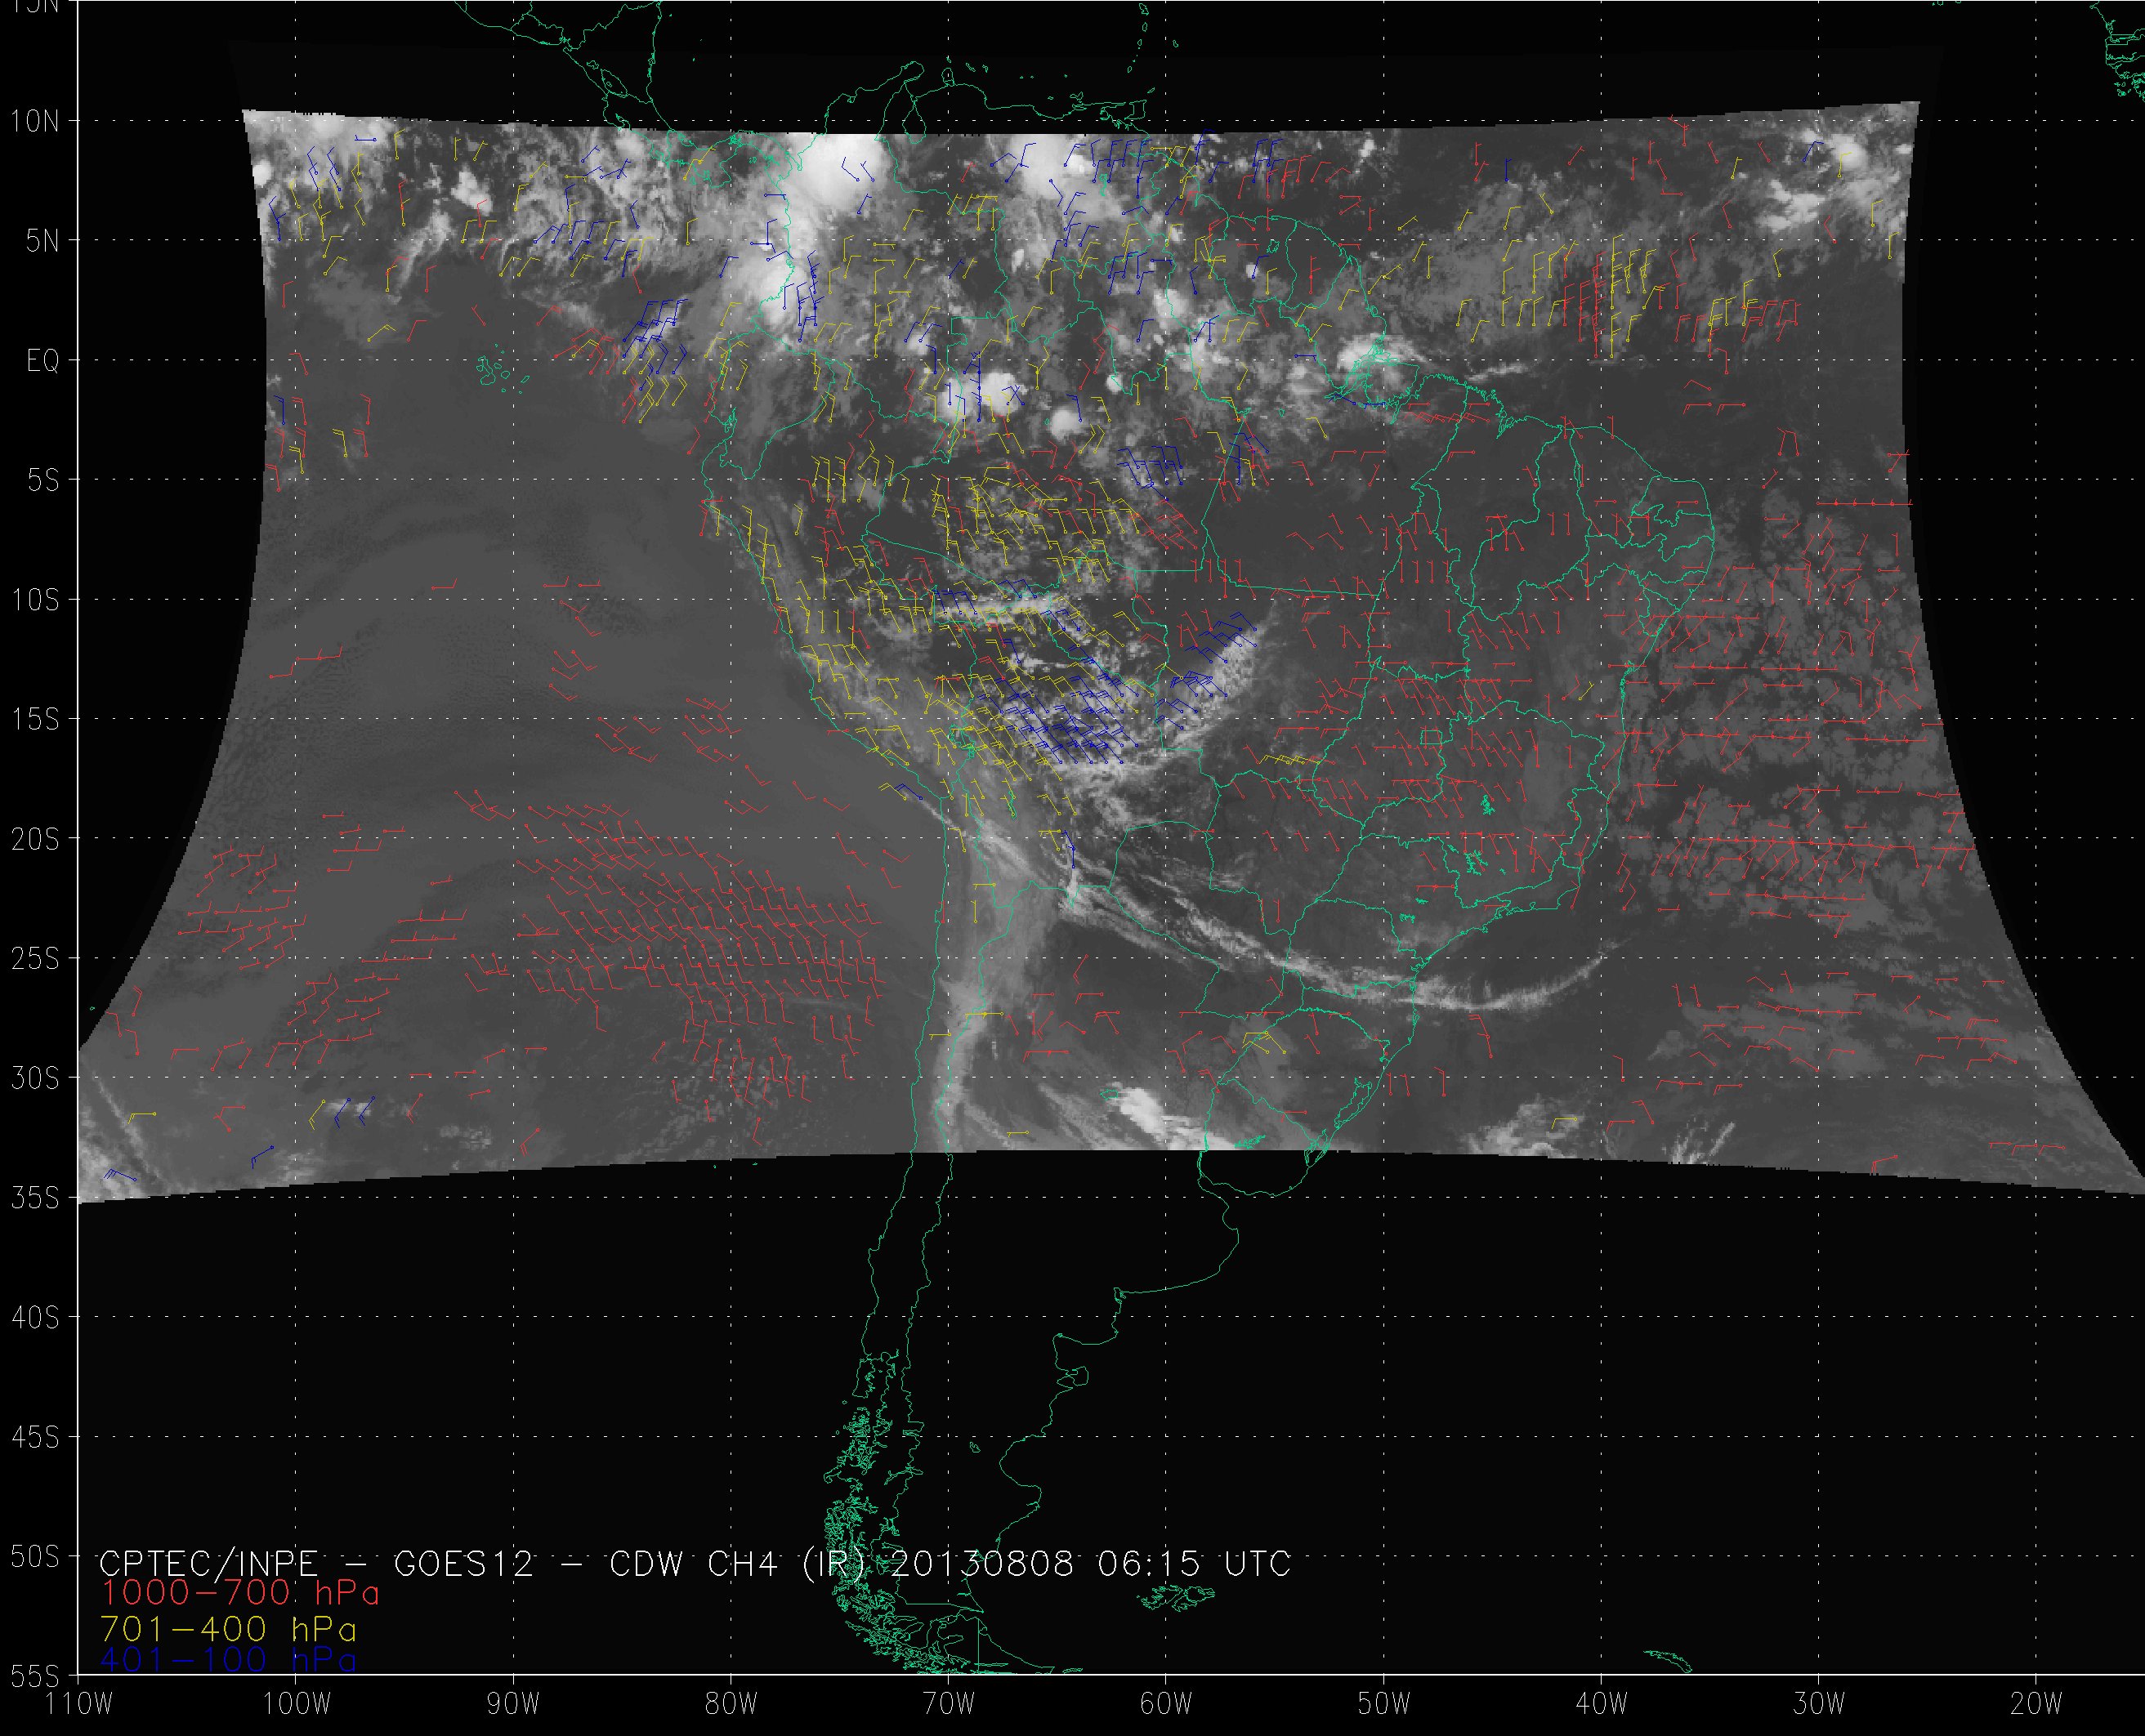This screenshot has width=2145, height=1736.
Task: Click the 55S latitude label
Action: pyautogui.click(x=35, y=1676)
